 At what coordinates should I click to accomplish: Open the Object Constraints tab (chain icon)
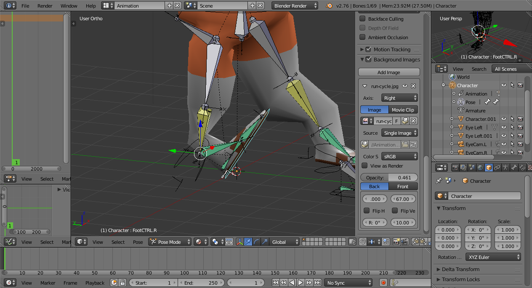coord(497,168)
